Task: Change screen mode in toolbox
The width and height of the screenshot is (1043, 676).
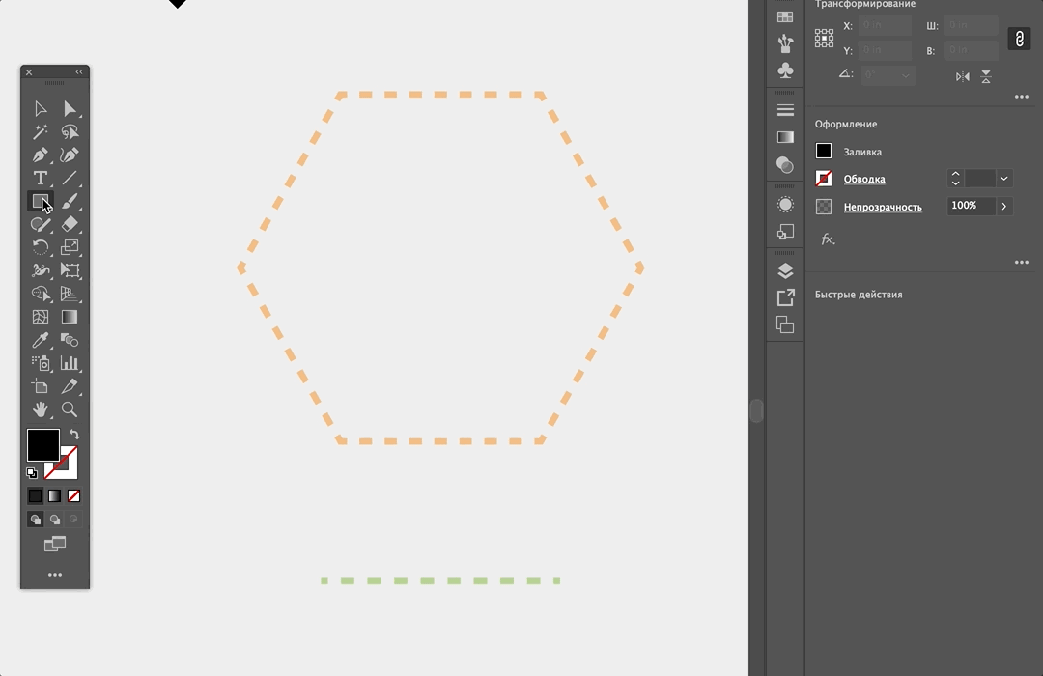Action: point(54,545)
